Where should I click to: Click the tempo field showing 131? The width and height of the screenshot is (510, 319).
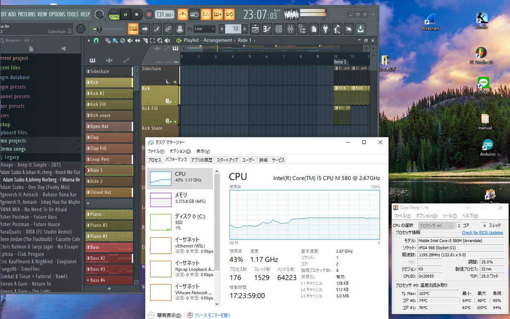point(164,14)
